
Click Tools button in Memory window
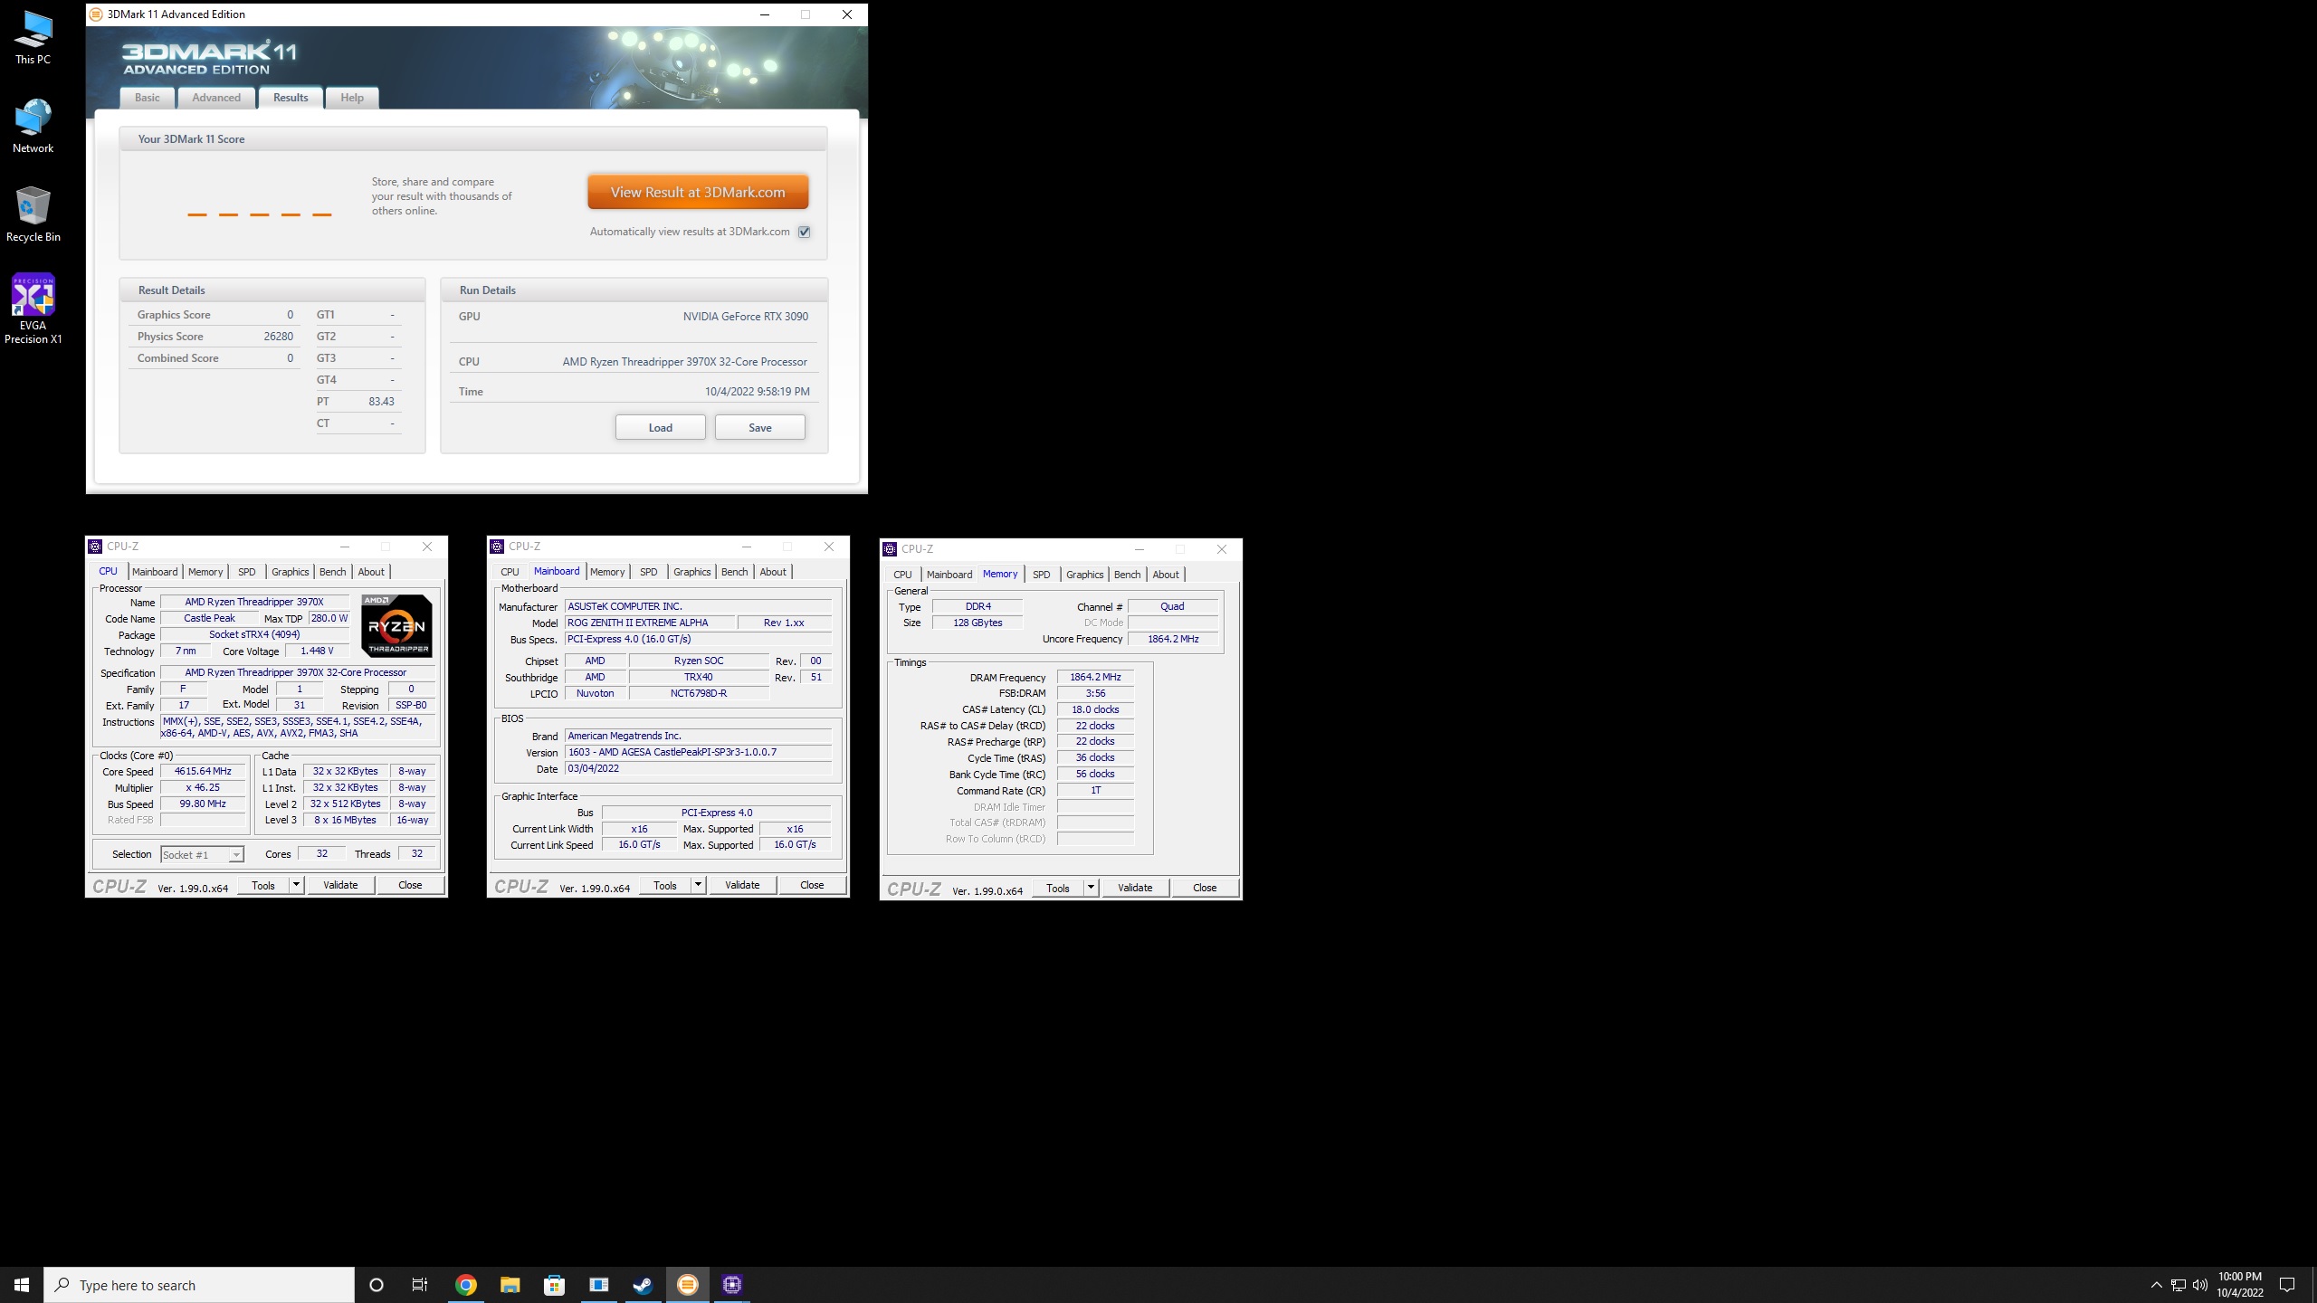pos(1058,888)
